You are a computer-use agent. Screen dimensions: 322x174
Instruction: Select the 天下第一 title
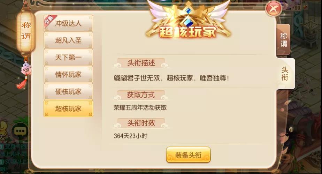68,57
